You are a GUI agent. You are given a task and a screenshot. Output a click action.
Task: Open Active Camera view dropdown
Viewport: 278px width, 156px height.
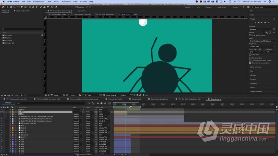pos(112,95)
